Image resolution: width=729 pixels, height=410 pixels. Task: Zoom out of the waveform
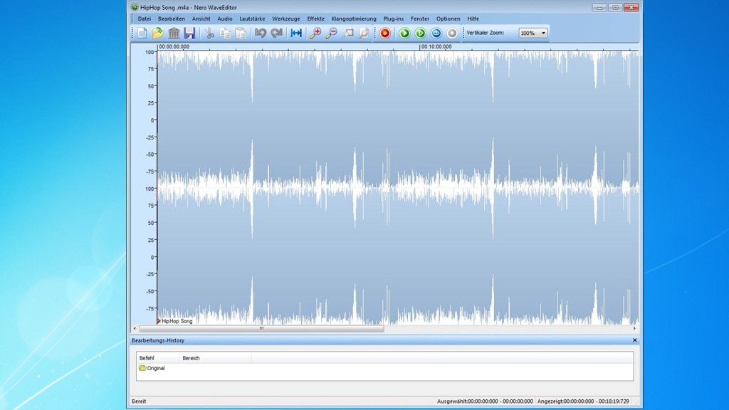pos(330,33)
